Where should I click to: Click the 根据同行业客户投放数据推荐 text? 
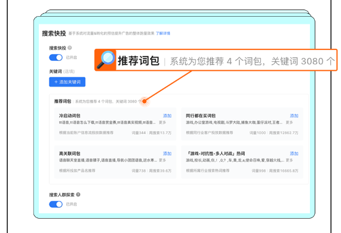pos(210,132)
